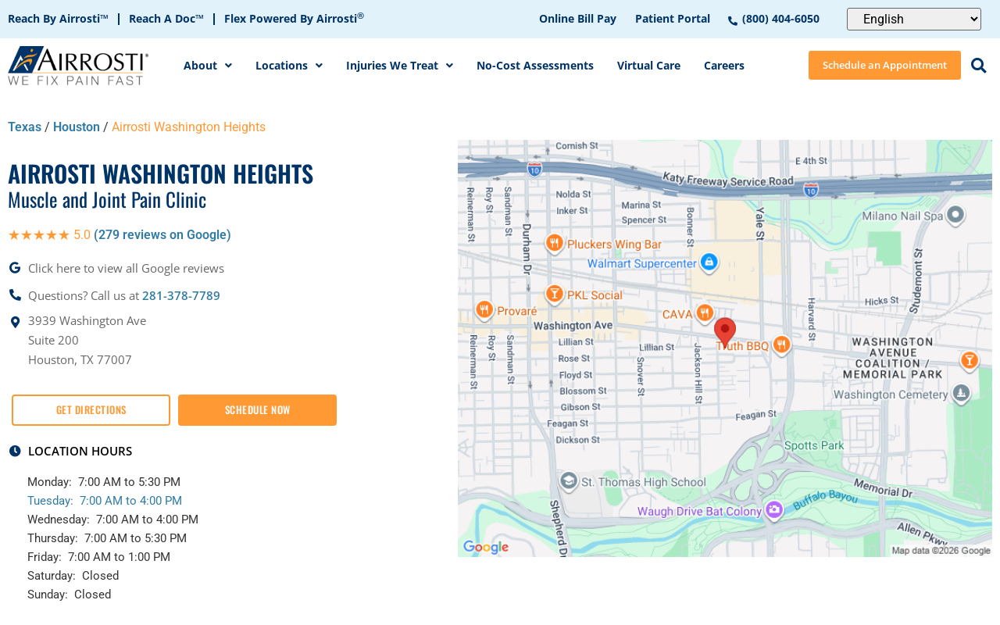This screenshot has width=1000, height=625.
Task: Click the Airrosti logo
Action: (78, 66)
